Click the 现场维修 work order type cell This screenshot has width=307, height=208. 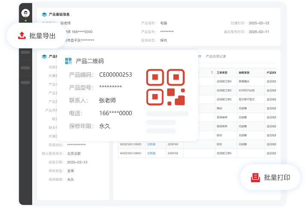(x=222, y=117)
